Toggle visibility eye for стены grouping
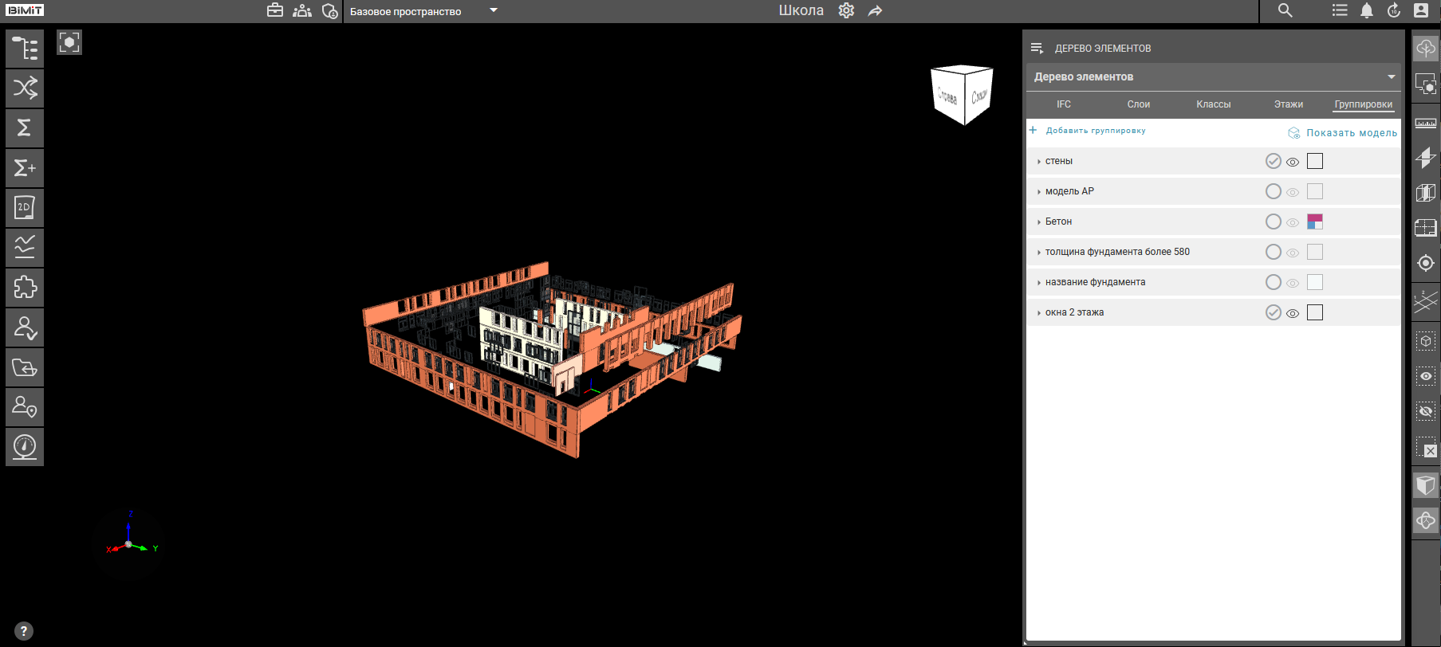 [x=1293, y=162]
